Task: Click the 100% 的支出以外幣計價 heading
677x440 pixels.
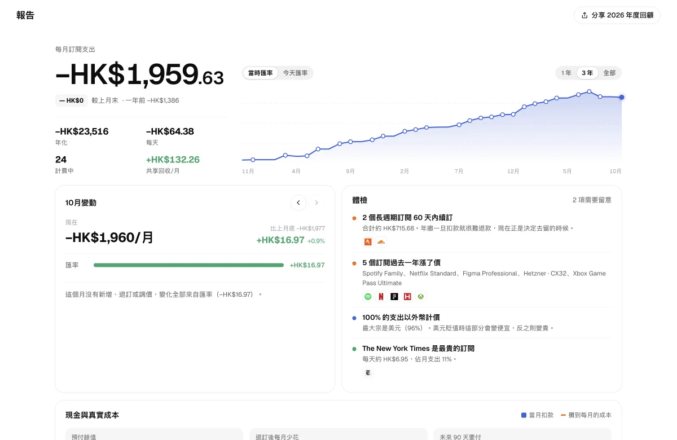Action: (x=401, y=318)
